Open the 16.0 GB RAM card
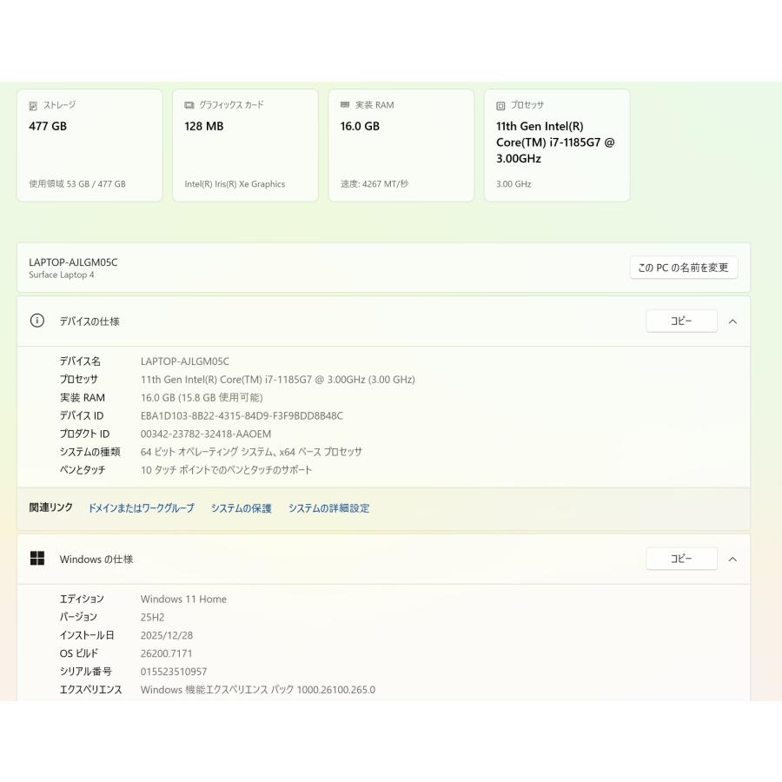Screen dimensions: 782x782 coord(401,146)
